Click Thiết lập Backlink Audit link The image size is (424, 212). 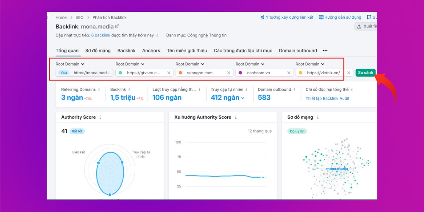[x=327, y=98]
